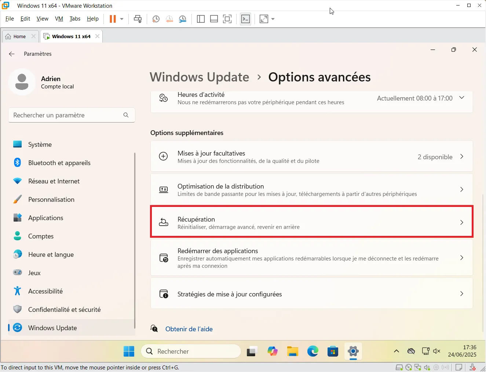The height and width of the screenshot is (372, 486).
Task: Show hidden system tray icons
Action: (397, 351)
